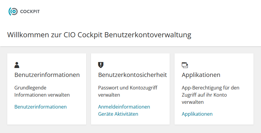This screenshot has width=261, height=133.
Task: Click the person icon above Benutzerinformationen
Action: [17, 65]
